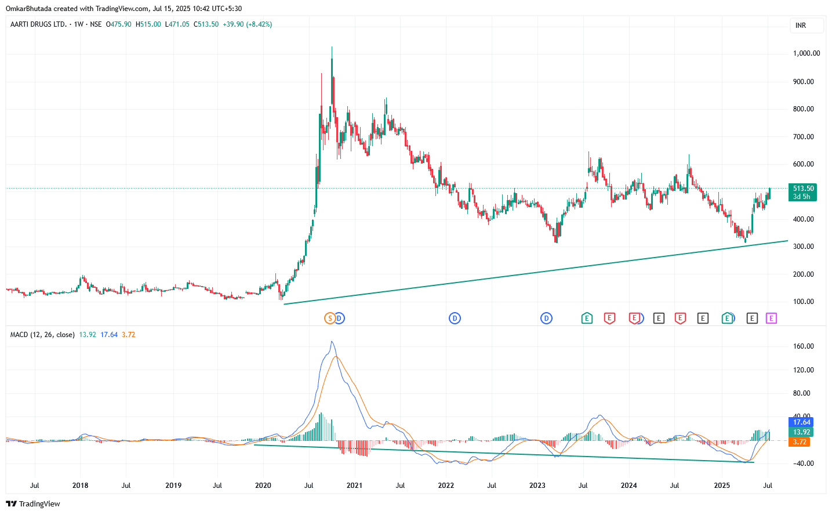
Task: Select the purple E upcoming earnings marker
Action: coord(771,318)
